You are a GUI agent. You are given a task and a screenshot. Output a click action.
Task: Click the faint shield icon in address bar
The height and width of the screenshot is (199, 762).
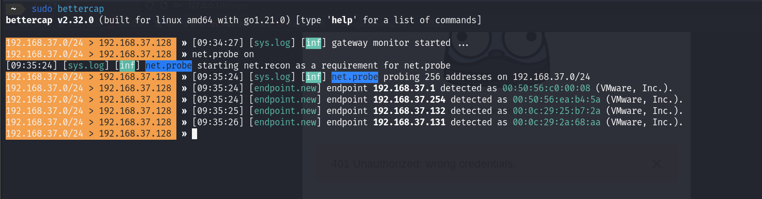click(x=150, y=6)
